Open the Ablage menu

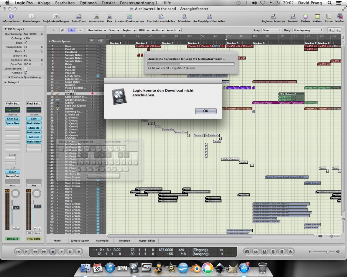tap(44, 3)
